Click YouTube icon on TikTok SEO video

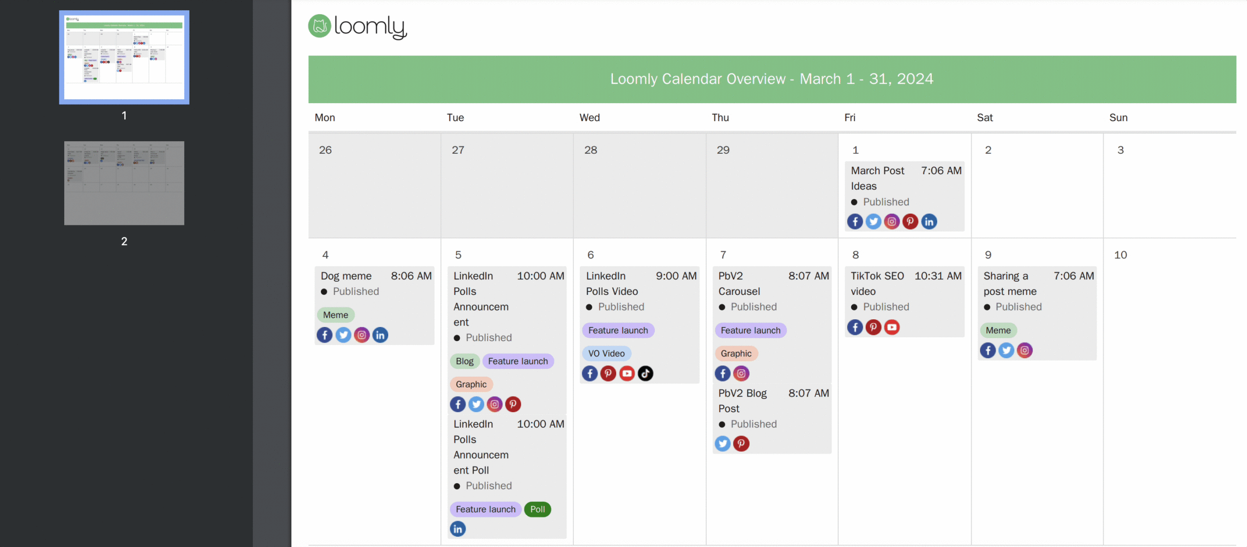pos(892,327)
